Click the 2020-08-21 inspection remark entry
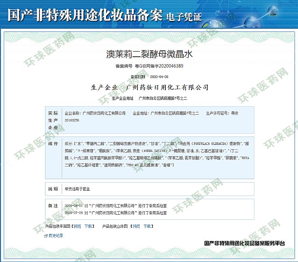 (115, 206)
